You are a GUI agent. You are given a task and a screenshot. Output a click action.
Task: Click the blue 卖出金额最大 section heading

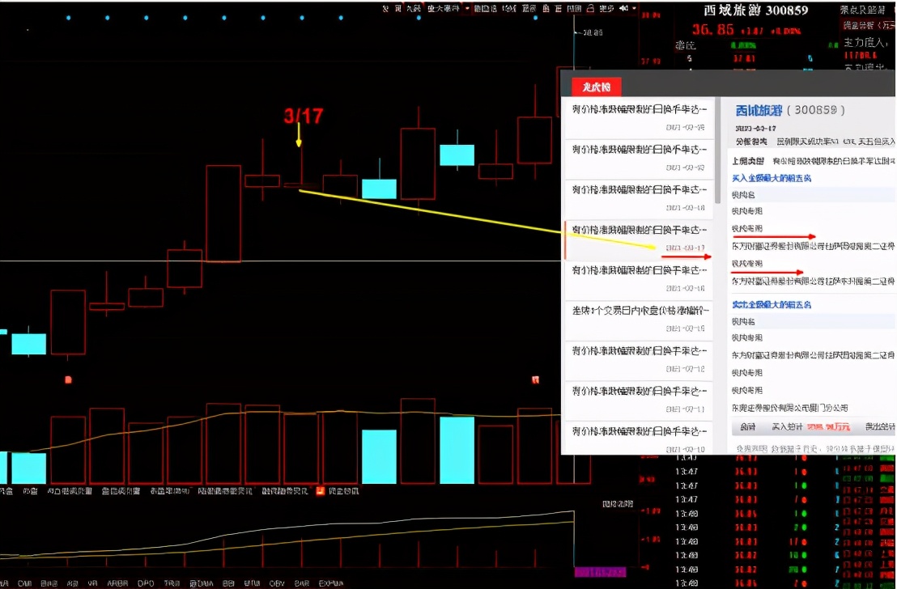pos(772,305)
